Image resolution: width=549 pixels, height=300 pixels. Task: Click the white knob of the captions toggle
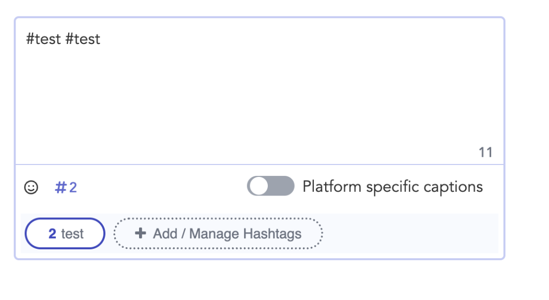(259, 186)
